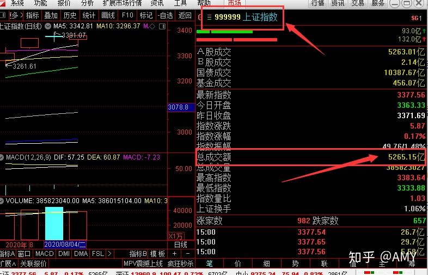
Task: Open F10 company information
Action: pyautogui.click(x=127, y=15)
